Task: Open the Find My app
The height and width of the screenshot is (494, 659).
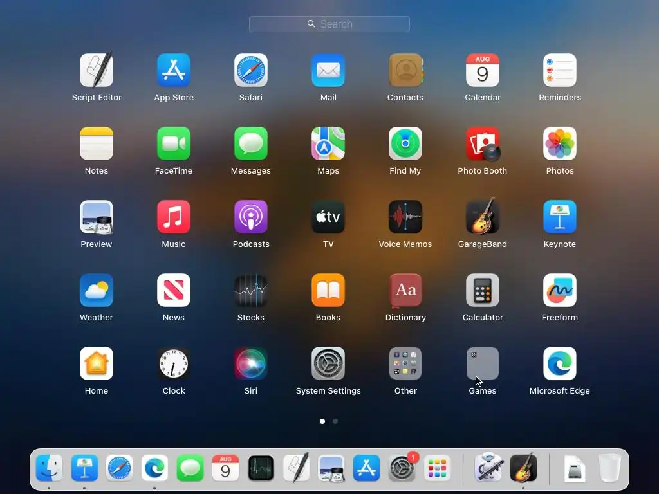Action: coord(405,143)
